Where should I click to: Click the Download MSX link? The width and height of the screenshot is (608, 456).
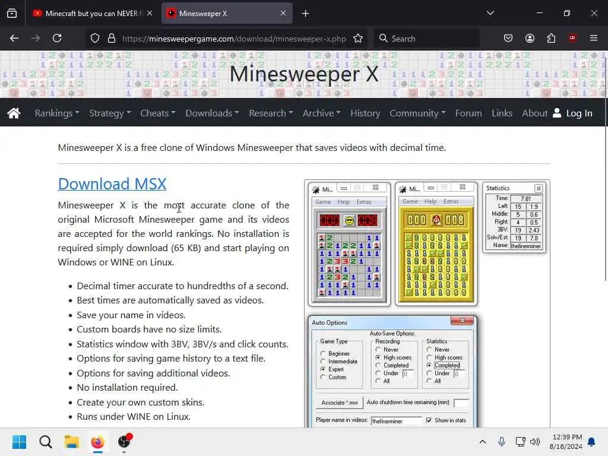(x=112, y=184)
